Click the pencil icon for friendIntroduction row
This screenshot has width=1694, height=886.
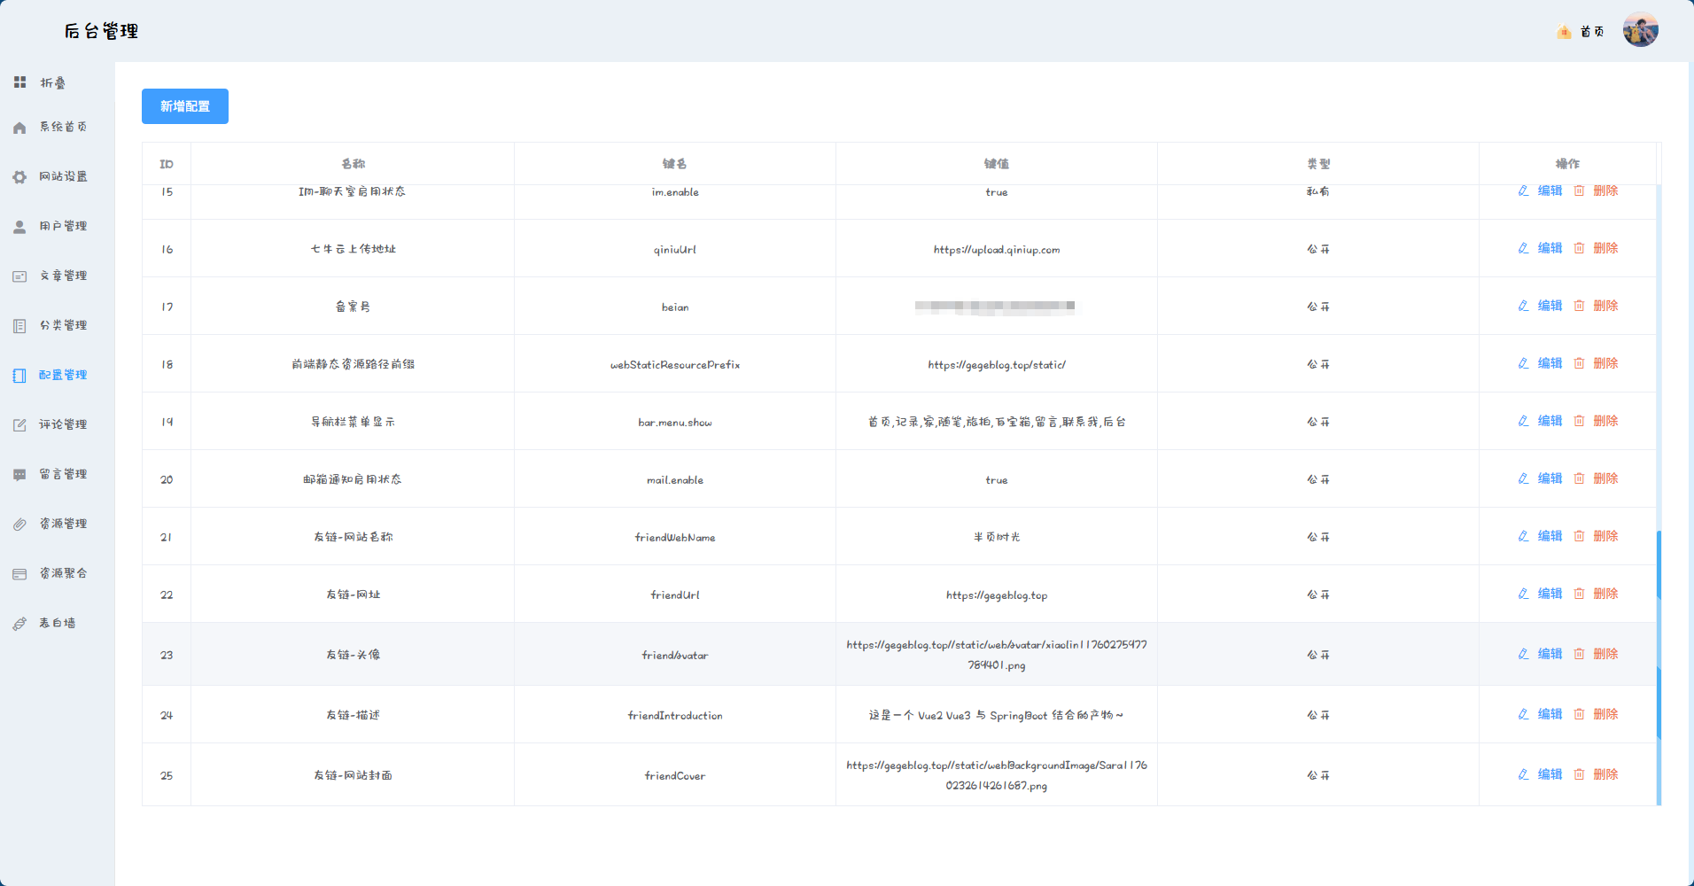(x=1523, y=714)
